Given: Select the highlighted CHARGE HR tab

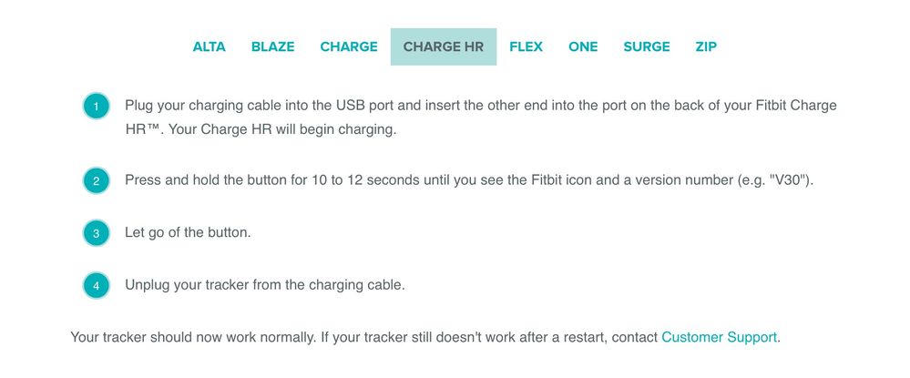Looking at the screenshot, I should click(444, 47).
